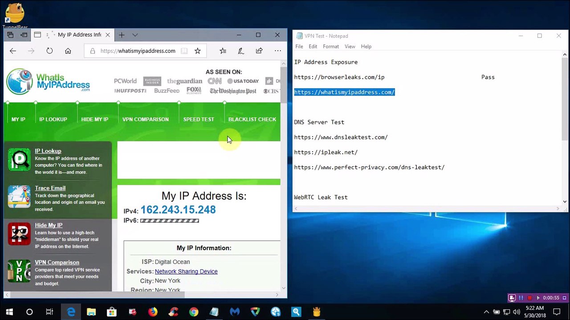Show hidden system tray icons
Screen dimensions: 570x320
486,312
